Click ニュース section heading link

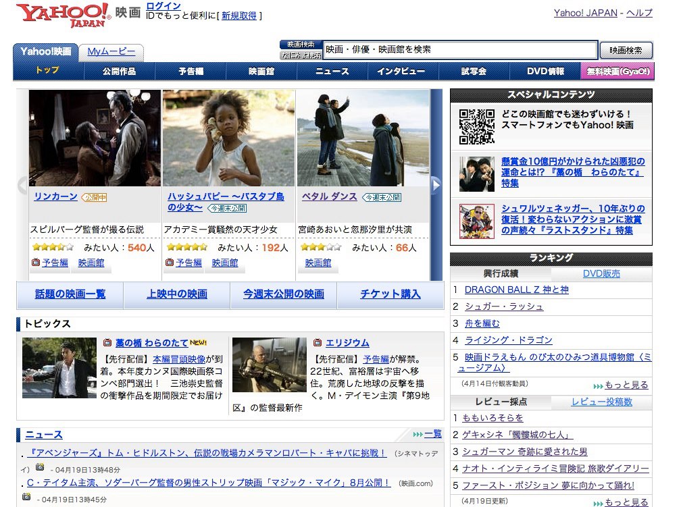click(44, 435)
